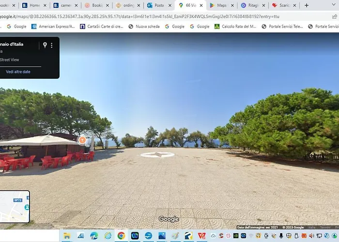The width and height of the screenshot is (339, 242).
Task: Open the Photos app from the taskbar
Action: (x=162, y=236)
